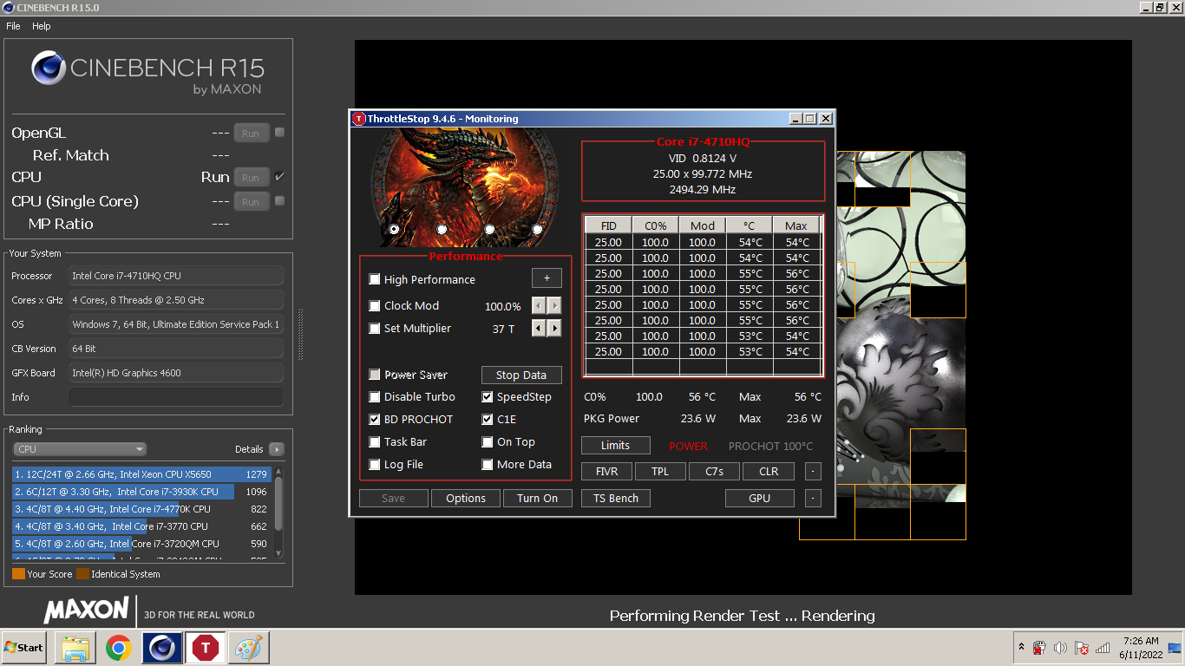
Task: Enable Log File checkbox
Action: [375, 464]
